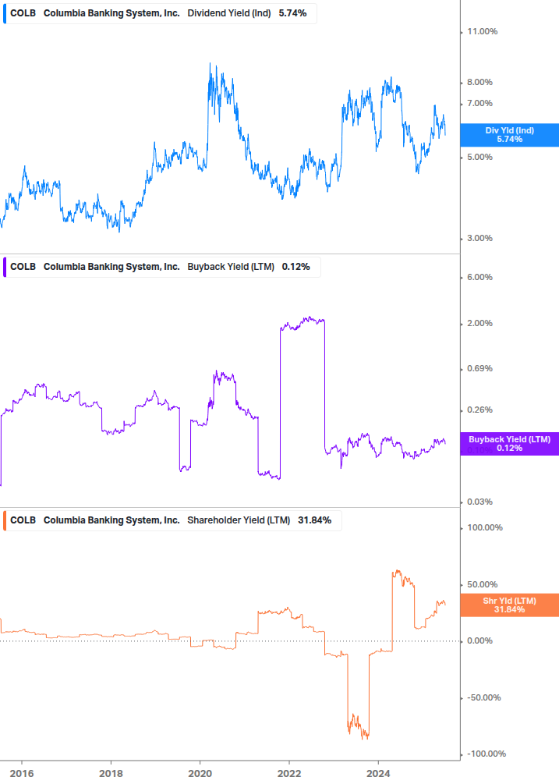The height and width of the screenshot is (784, 559).
Task: Click the 2.00% tick on the buyback axis
Action: tap(479, 324)
